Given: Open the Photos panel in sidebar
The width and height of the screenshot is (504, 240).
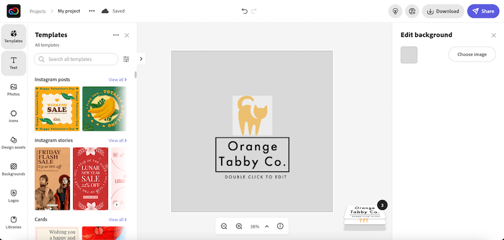Looking at the screenshot, I should [x=13, y=90].
